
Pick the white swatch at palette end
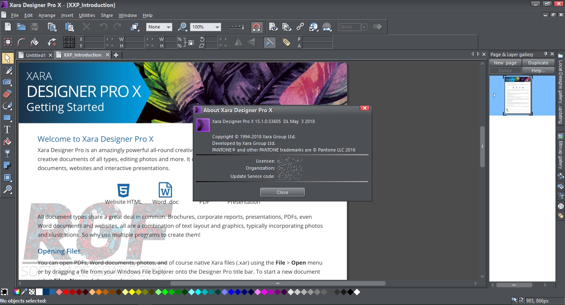(x=357, y=292)
